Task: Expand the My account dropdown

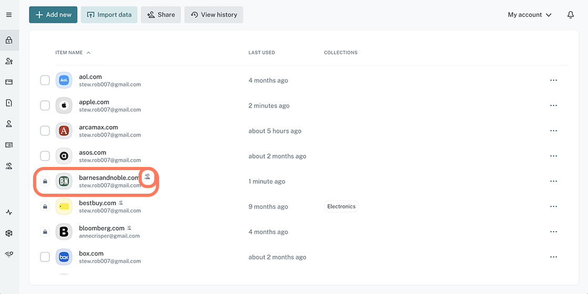Action: [x=529, y=15]
